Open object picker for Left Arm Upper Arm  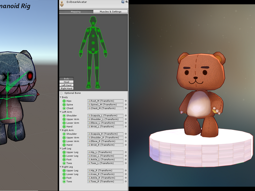(126, 119)
